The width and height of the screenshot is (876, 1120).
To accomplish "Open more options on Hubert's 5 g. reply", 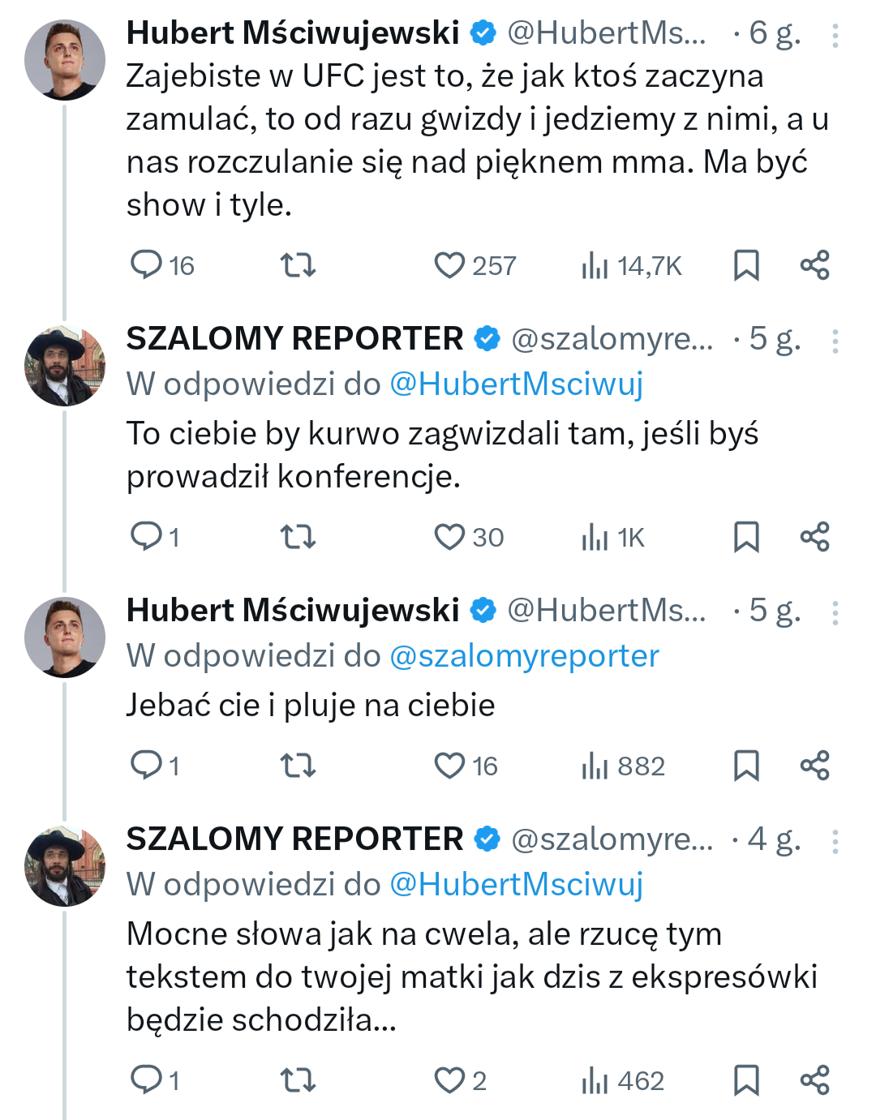I will (x=835, y=612).
